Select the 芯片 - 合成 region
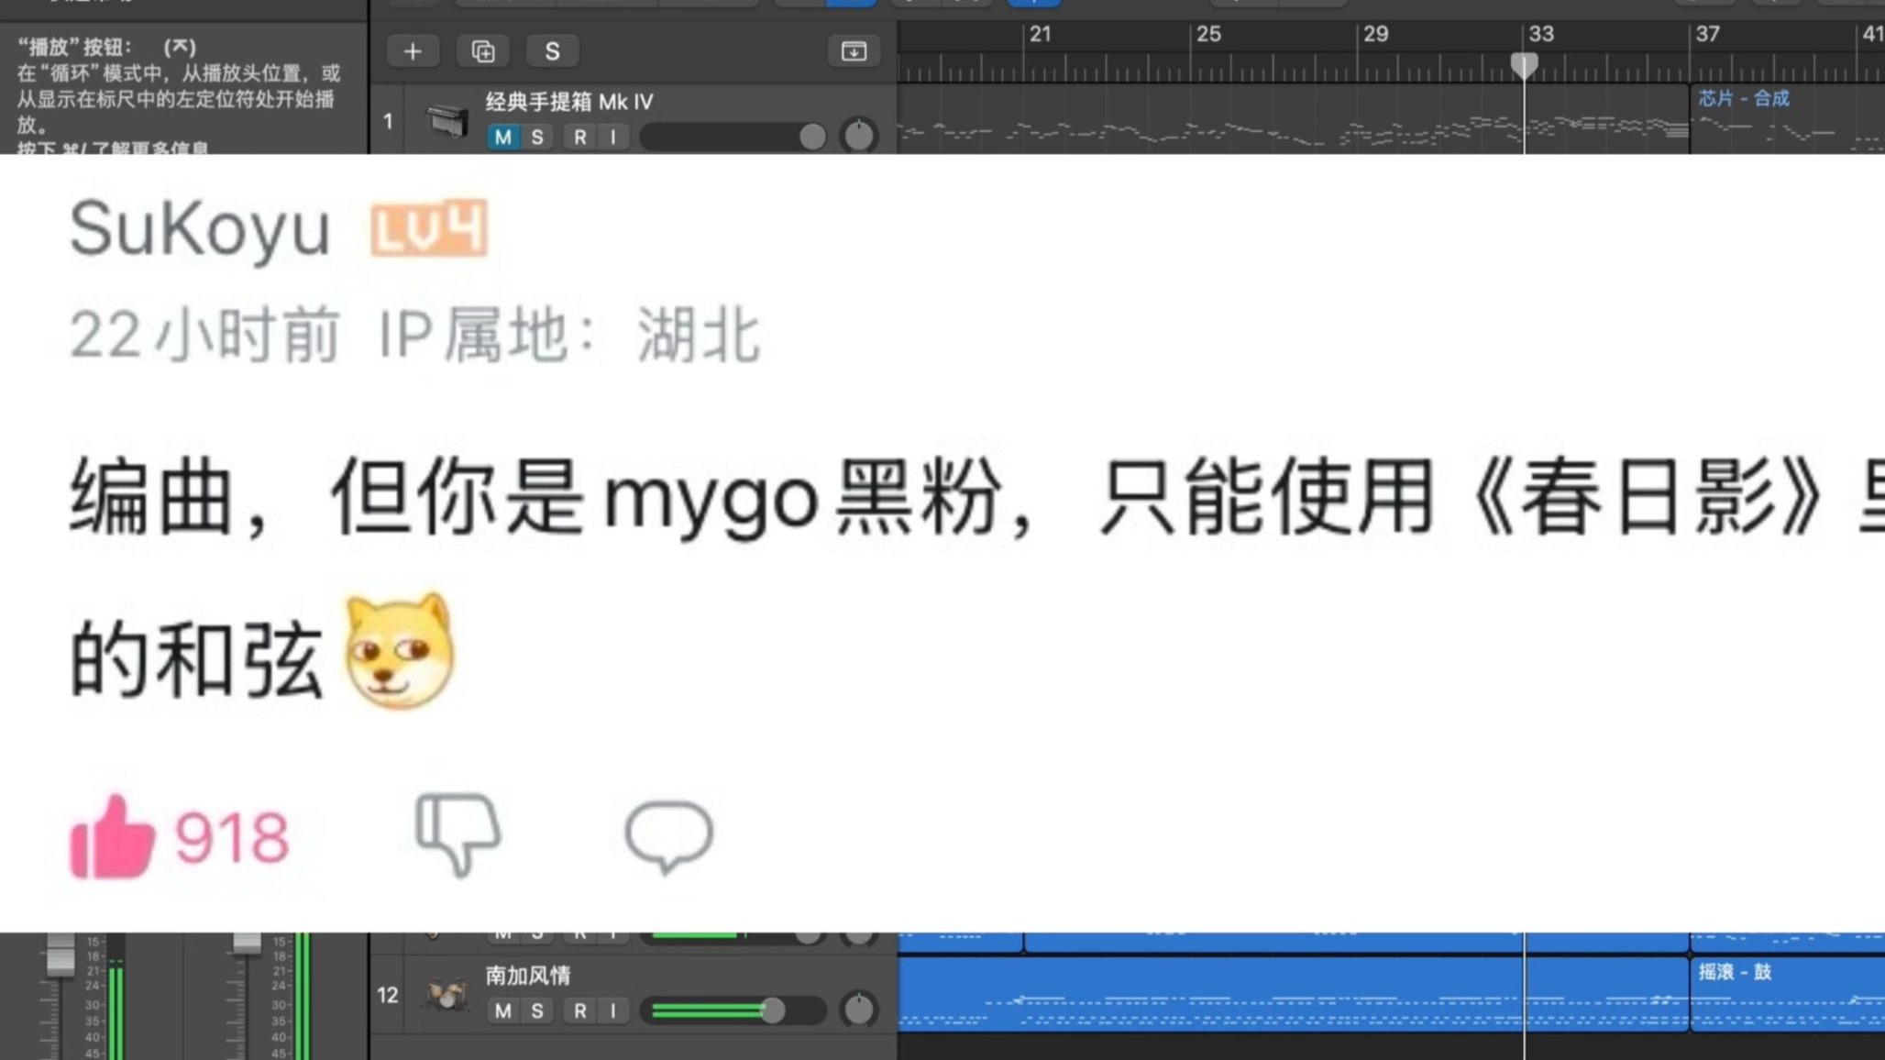 pyautogui.click(x=1786, y=119)
